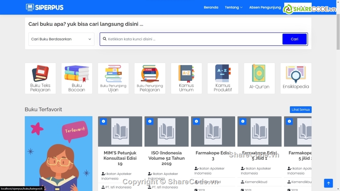
Task: Open Kamus Umum category
Action: [x=186, y=78]
